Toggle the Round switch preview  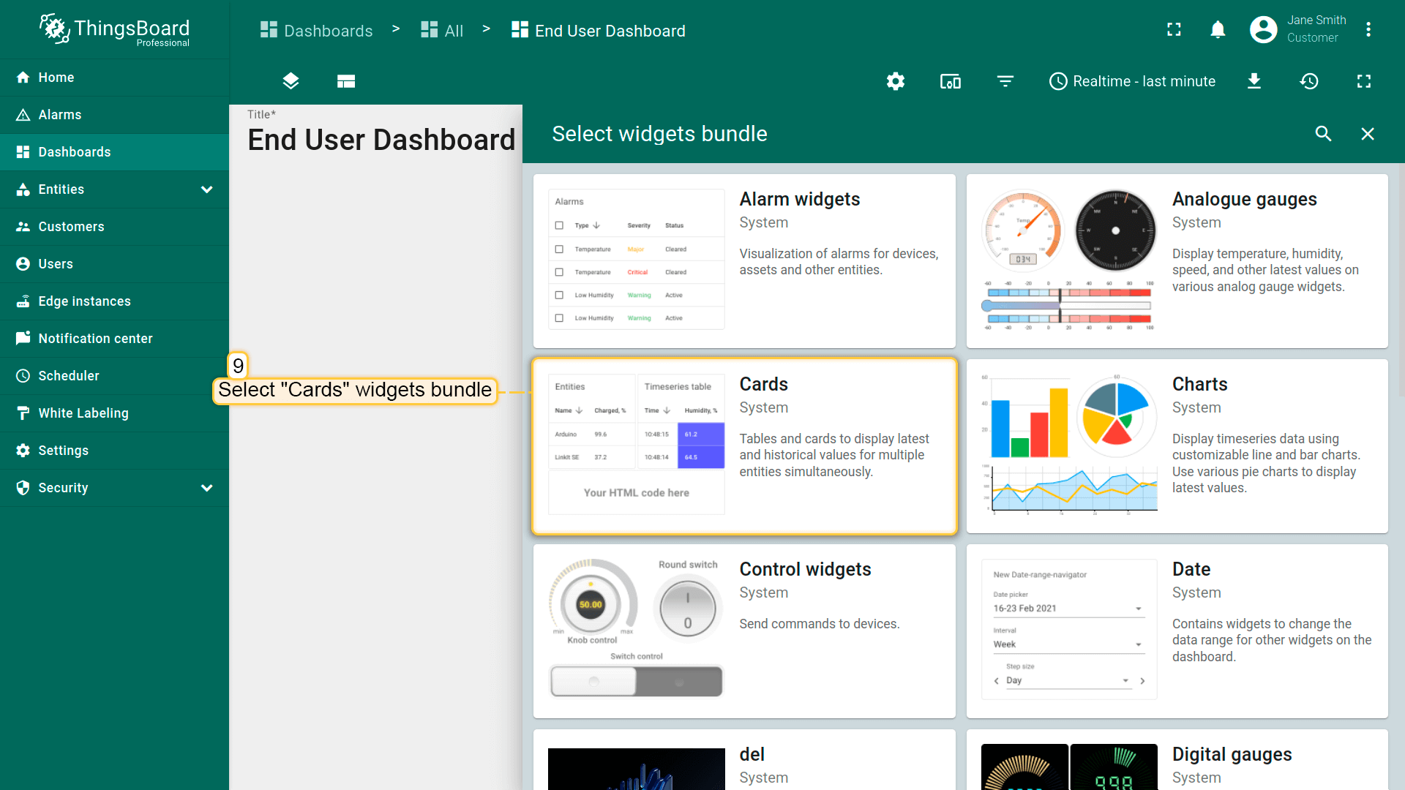pos(687,609)
